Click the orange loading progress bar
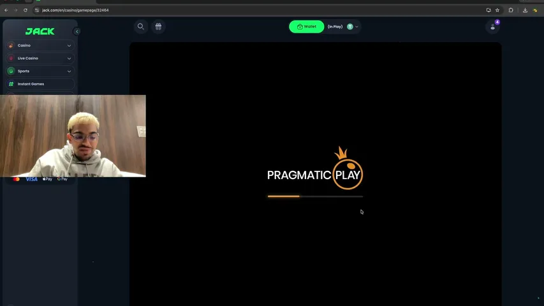This screenshot has height=306, width=544. (x=315, y=196)
